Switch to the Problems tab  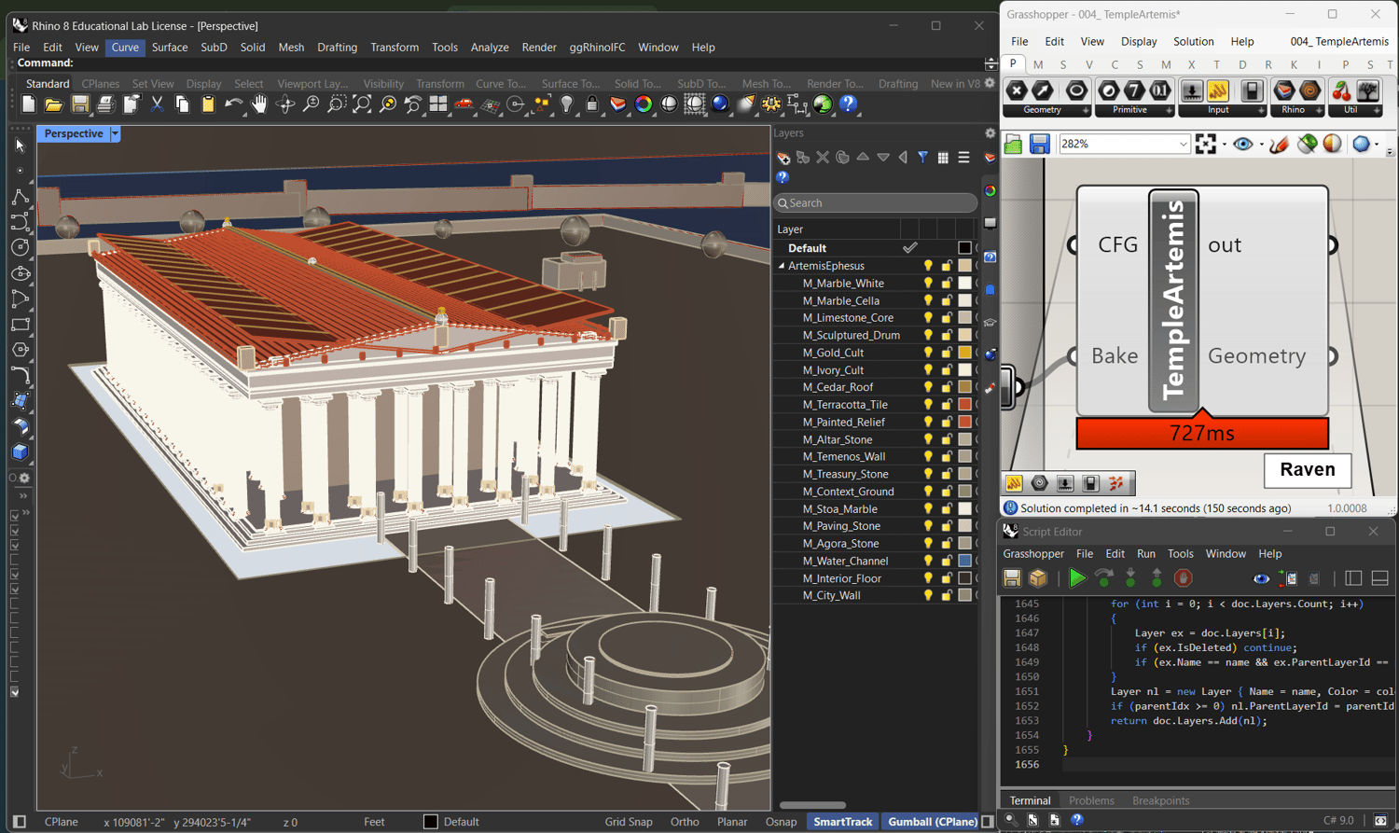point(1090,800)
